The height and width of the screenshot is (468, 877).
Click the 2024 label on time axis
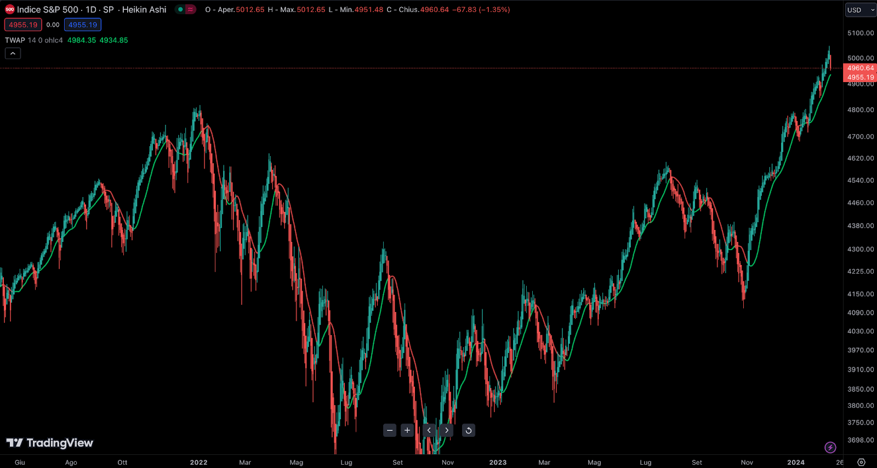tap(796, 463)
